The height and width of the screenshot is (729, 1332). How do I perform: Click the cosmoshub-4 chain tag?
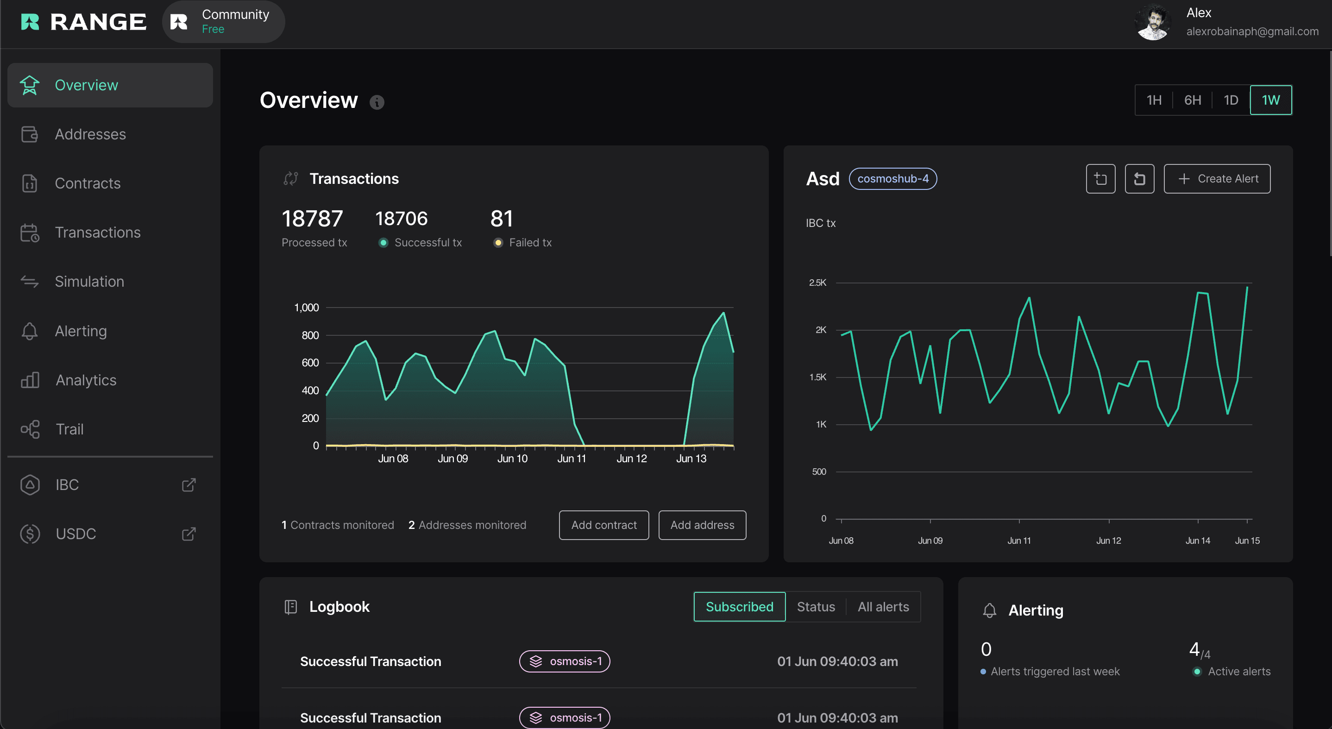[892, 179]
